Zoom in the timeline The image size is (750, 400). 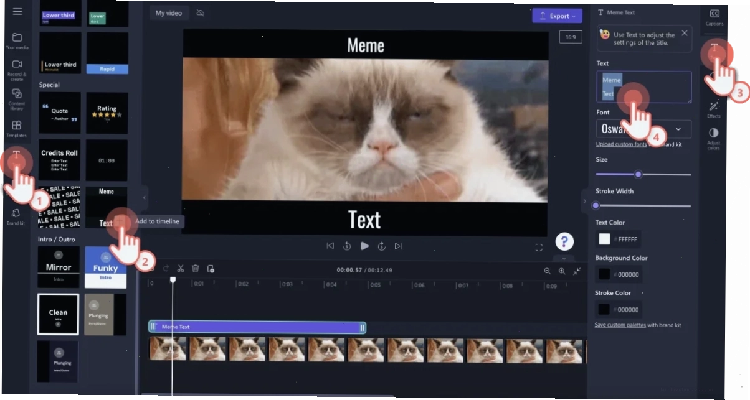562,271
